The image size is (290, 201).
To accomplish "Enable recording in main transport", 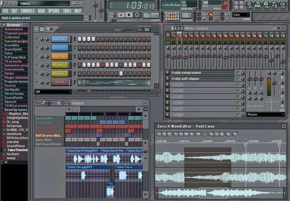I will coord(137,15).
